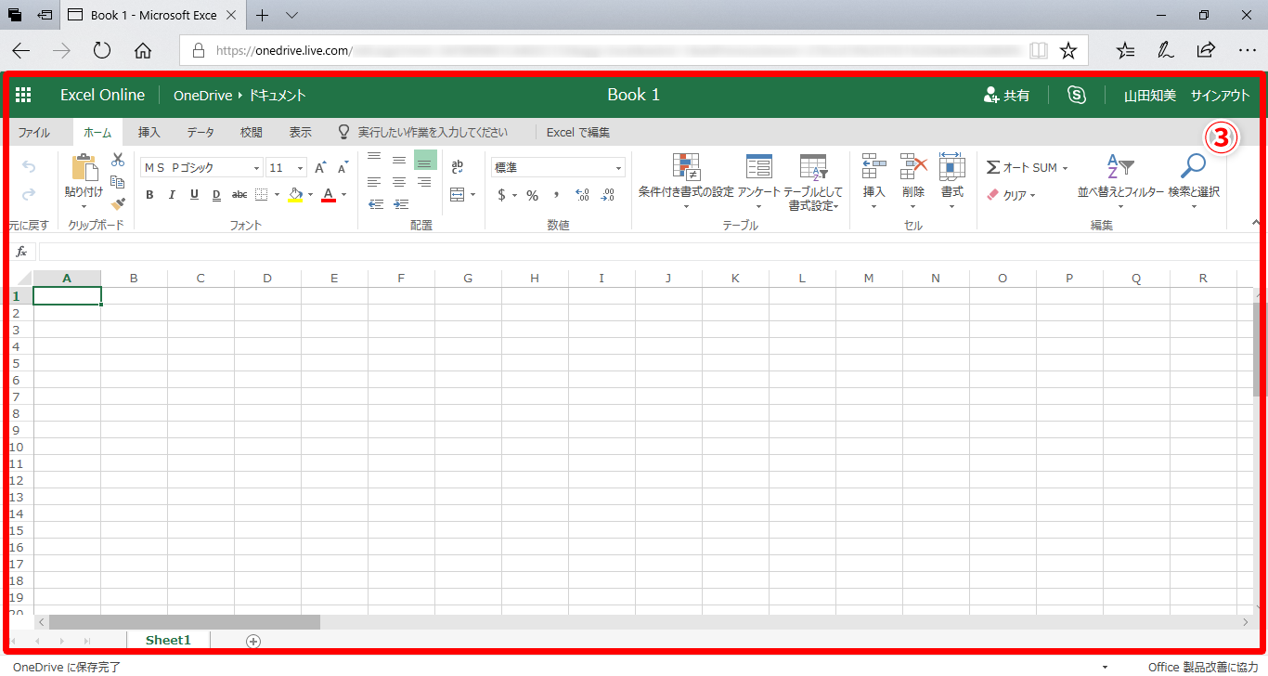Click the Undo arrow icon
This screenshot has width=1268, height=676.
[29, 167]
